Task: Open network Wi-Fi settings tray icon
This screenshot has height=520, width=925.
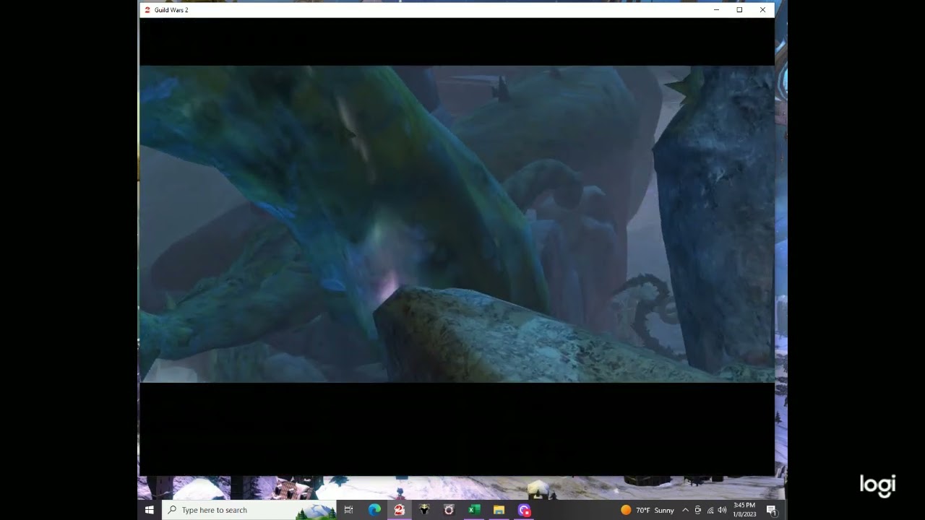Action: (710, 510)
